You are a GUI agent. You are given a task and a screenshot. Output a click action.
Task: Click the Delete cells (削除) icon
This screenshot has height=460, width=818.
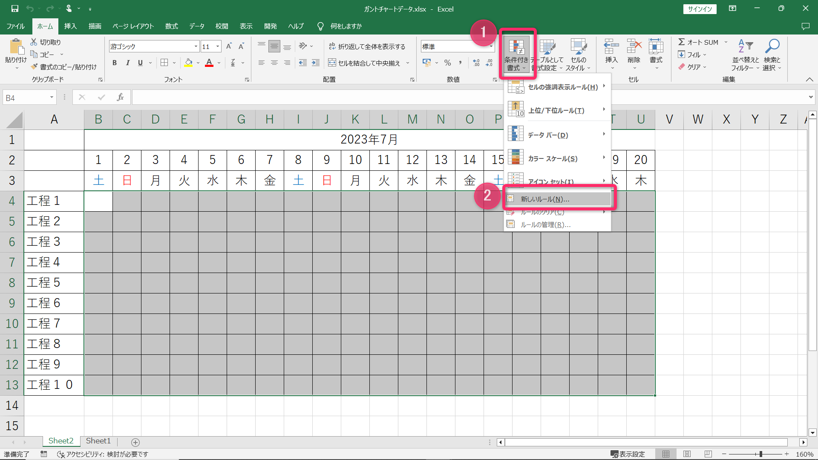[634, 47]
